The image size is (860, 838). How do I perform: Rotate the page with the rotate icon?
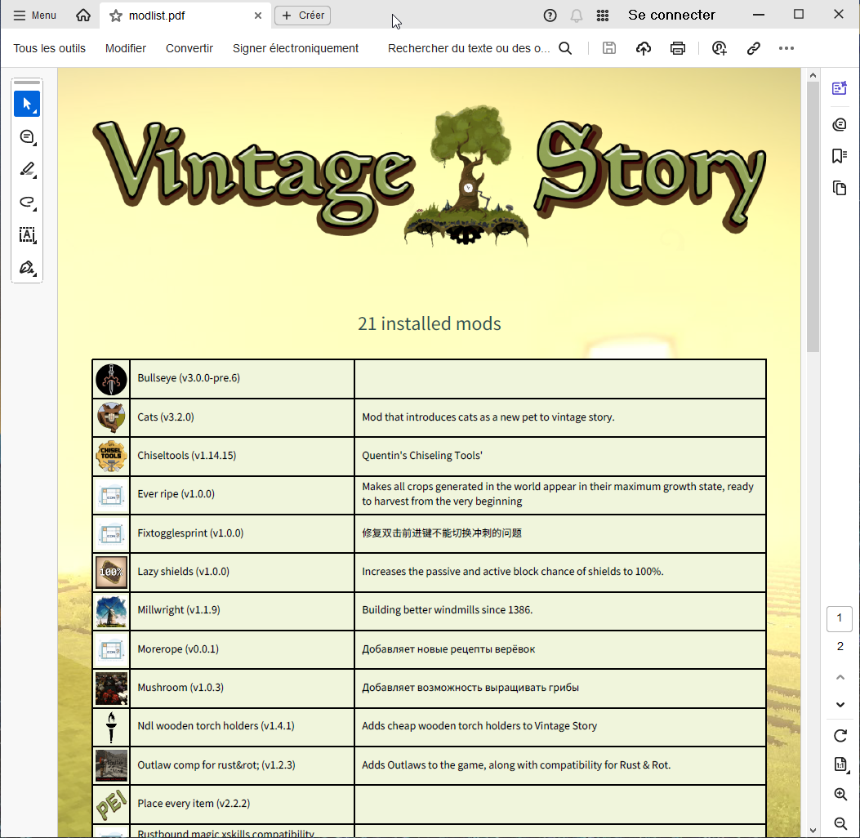click(840, 735)
